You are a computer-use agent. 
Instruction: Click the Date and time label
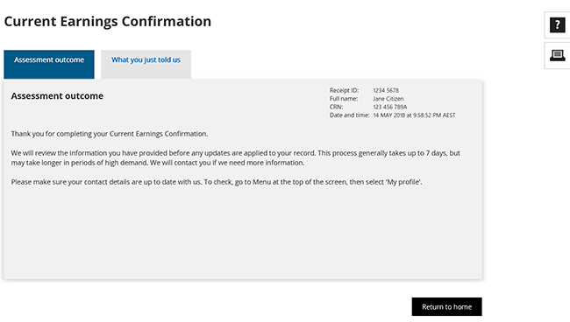point(349,115)
